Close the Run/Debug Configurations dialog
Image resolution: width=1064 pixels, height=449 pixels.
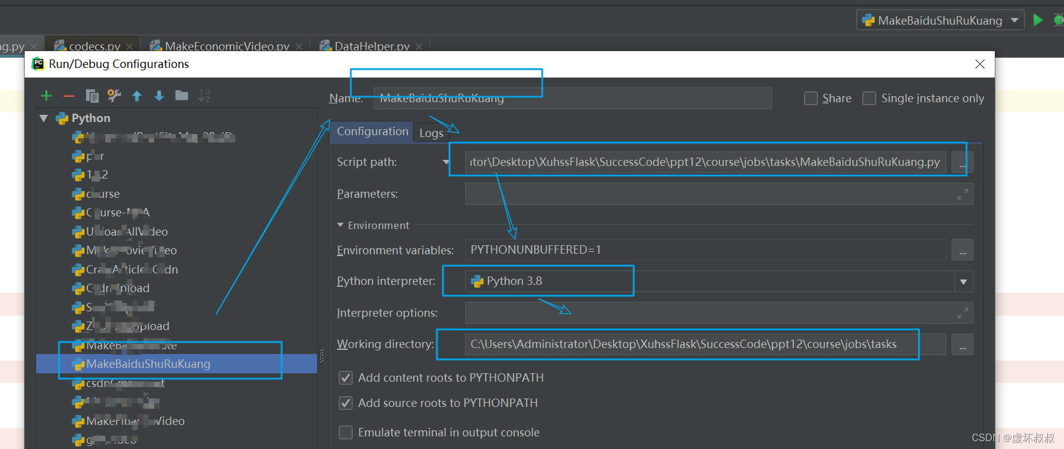pos(980,64)
